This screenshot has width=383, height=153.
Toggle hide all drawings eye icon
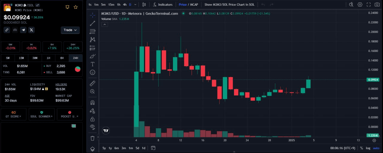click(x=92, y=127)
